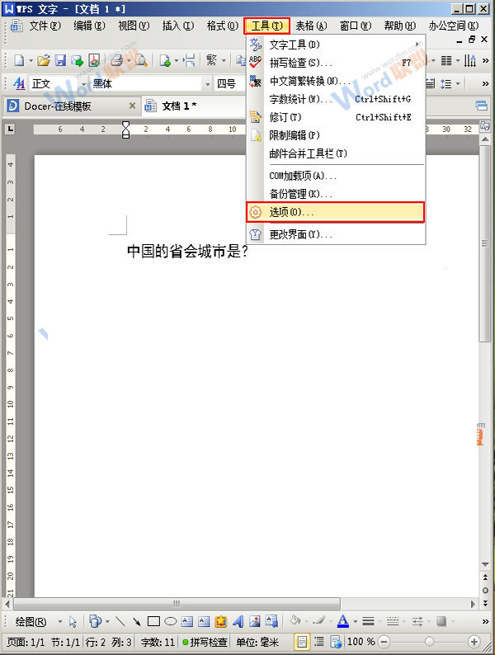The image size is (495, 655).
Task: Select COM加载项(A)... menu item
Action: click(x=336, y=176)
